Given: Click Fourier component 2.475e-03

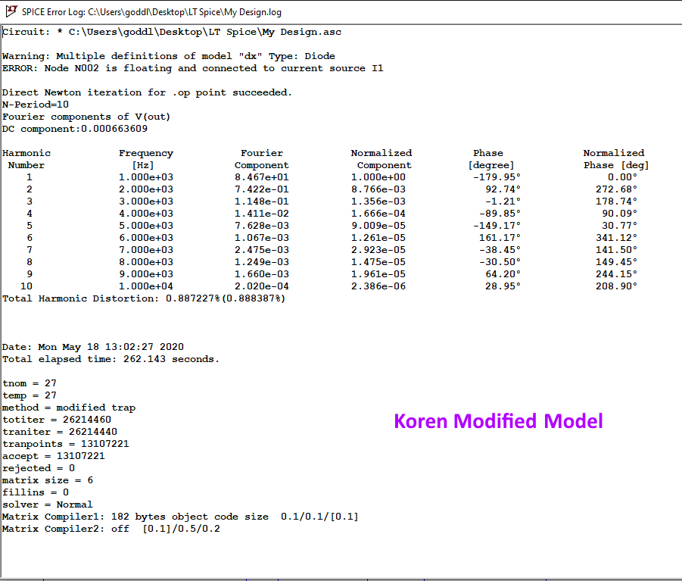Looking at the screenshot, I should pyautogui.click(x=262, y=250).
